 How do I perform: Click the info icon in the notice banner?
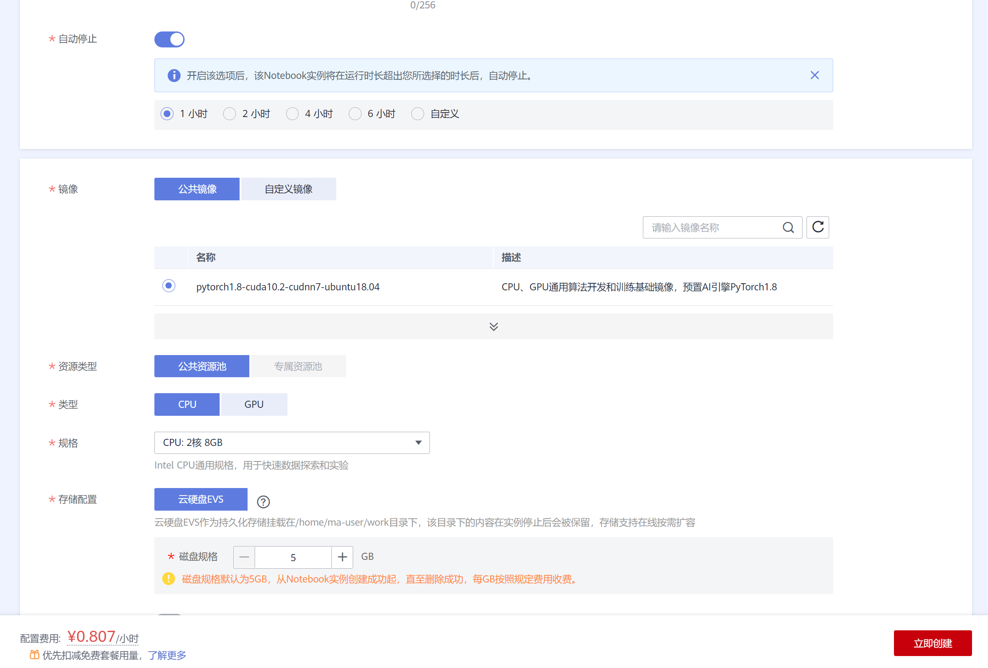174,75
